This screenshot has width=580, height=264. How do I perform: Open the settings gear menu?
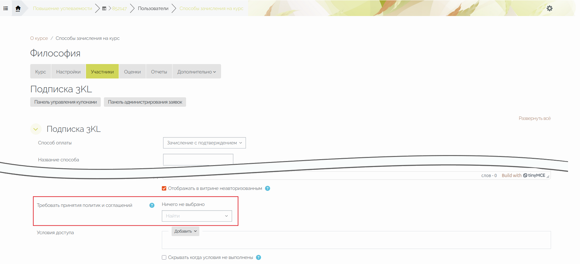(549, 8)
